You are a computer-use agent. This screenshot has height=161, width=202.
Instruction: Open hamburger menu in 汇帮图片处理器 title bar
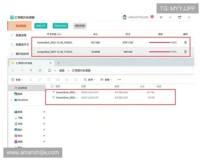tap(161, 17)
